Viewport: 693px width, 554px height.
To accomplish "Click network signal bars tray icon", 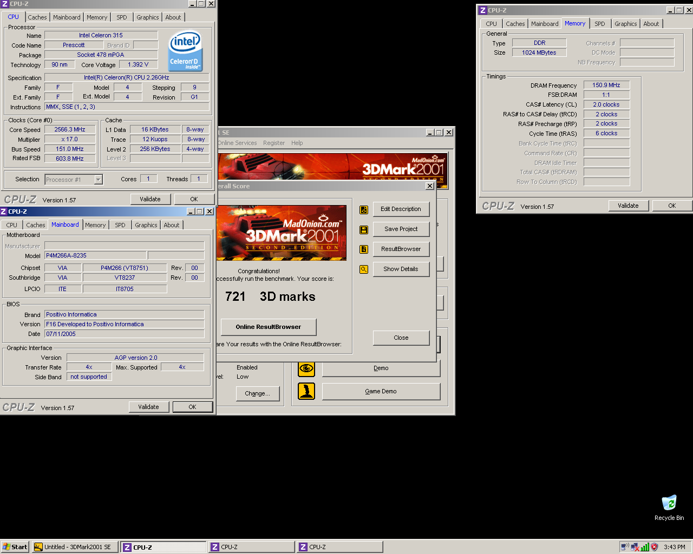I will click(x=644, y=547).
